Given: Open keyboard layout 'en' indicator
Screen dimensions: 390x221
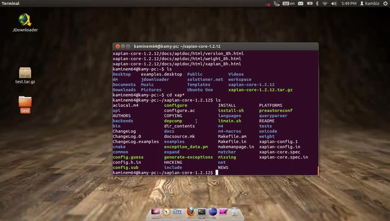Looking at the screenshot, I should (x=289, y=4).
